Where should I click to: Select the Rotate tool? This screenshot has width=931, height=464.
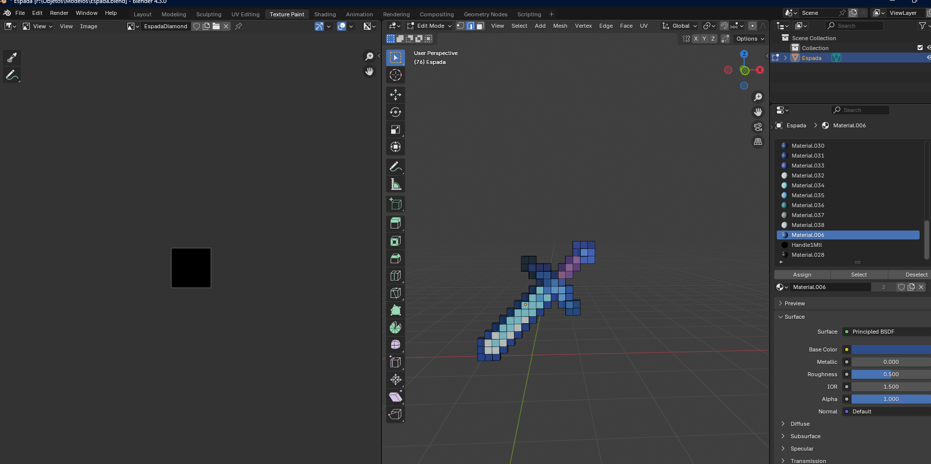click(x=395, y=112)
